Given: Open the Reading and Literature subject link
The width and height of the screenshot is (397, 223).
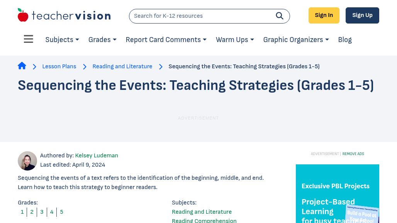Looking at the screenshot, I should [x=202, y=212].
